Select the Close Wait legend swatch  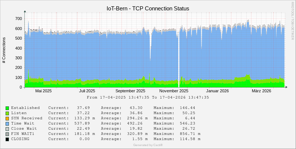coord(7,129)
